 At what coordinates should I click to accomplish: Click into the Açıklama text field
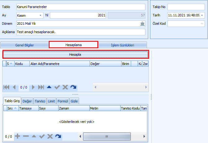pyautogui.click(x=81, y=32)
